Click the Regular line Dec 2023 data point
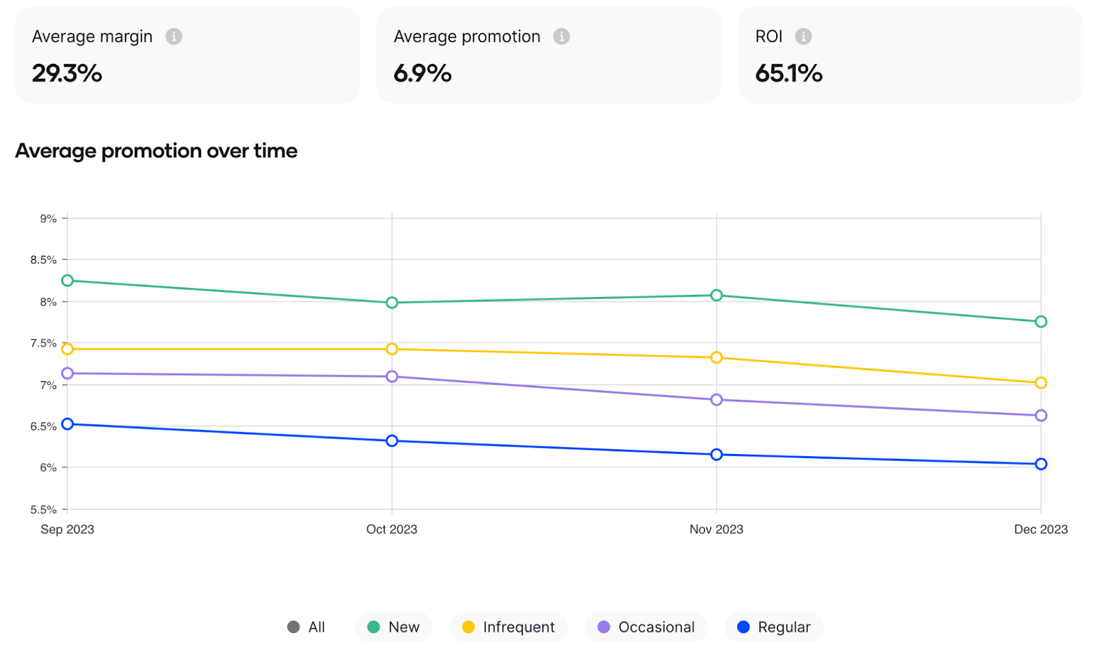Viewport: 1097px width, 655px height. tap(1041, 464)
